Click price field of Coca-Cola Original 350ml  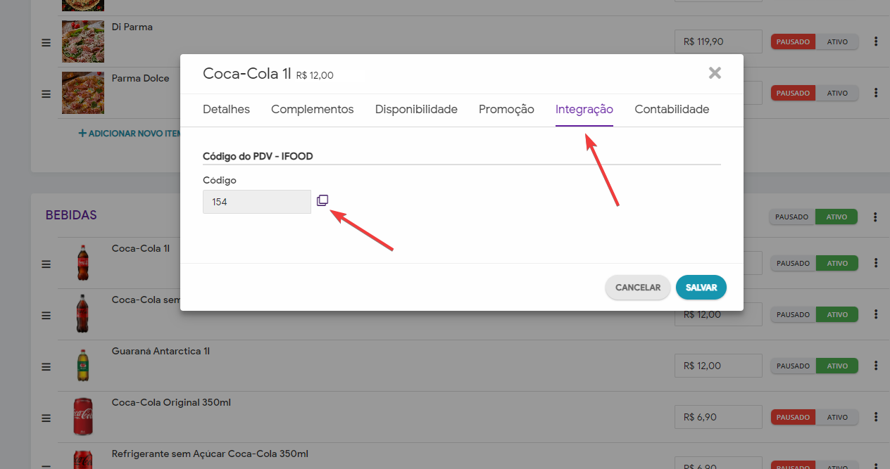717,417
